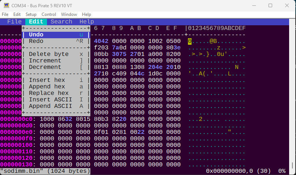Select the hex editor Search menu
The height and width of the screenshot is (175, 296).
point(61,22)
